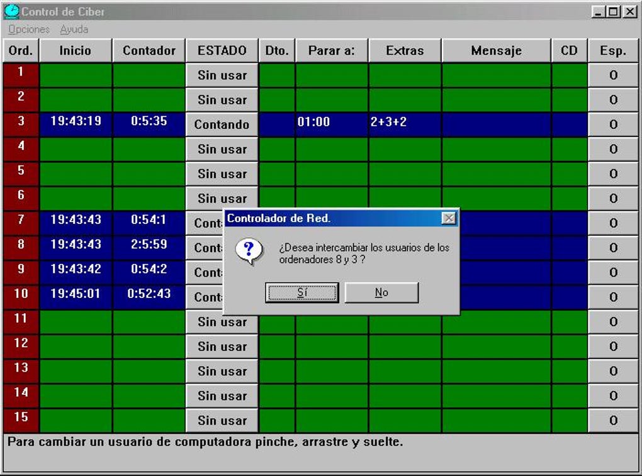Open the Opciones menu
Viewport: 642px width, 476px height.
pyautogui.click(x=29, y=29)
